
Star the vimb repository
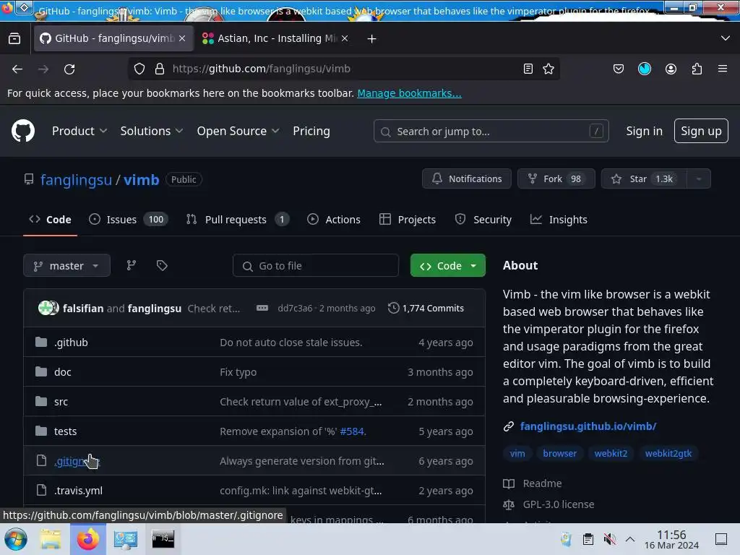pyautogui.click(x=644, y=179)
